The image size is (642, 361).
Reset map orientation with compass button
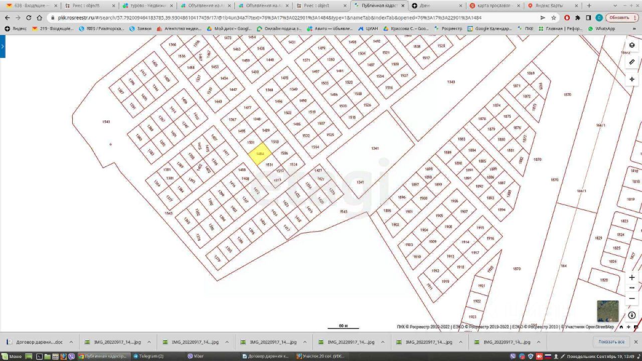[x=632, y=315]
